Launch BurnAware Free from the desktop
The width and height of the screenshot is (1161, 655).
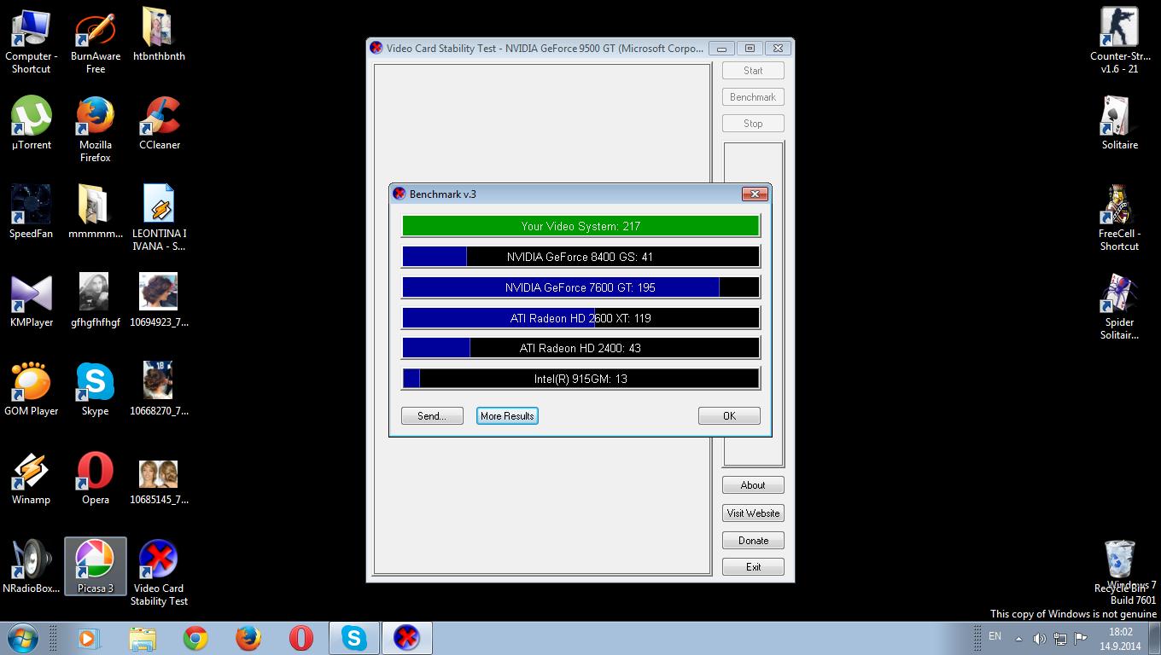96,40
